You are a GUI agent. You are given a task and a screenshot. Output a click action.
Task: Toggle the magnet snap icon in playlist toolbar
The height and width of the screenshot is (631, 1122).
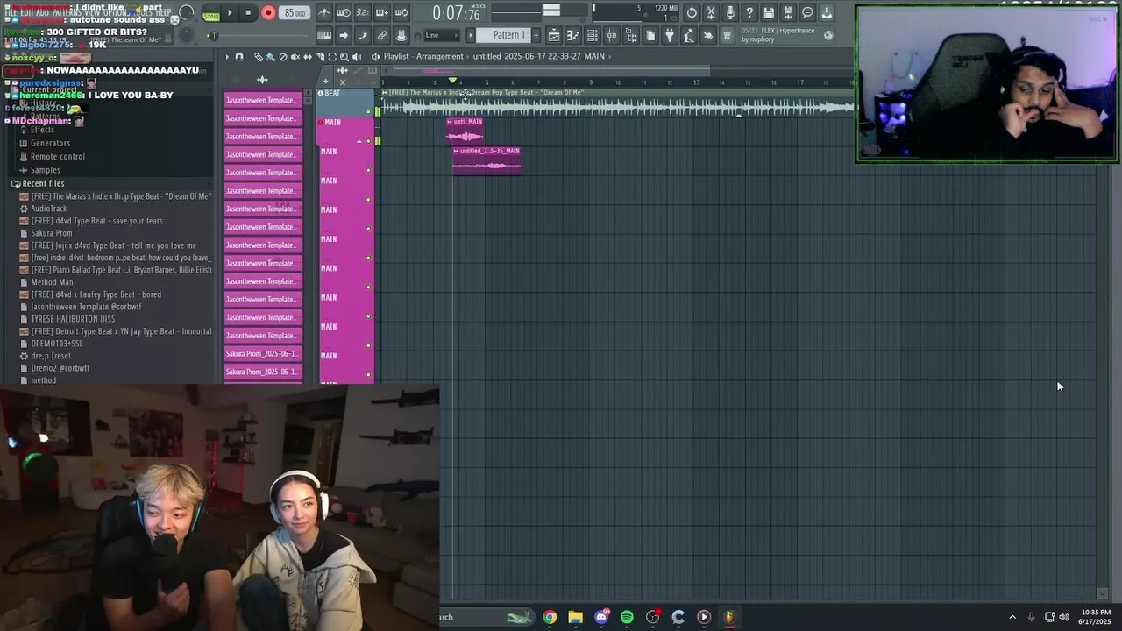(238, 57)
